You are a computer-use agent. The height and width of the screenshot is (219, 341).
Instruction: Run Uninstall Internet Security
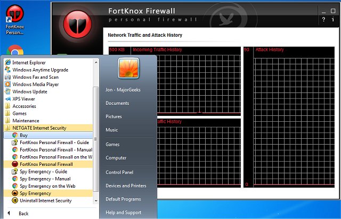[48, 200]
